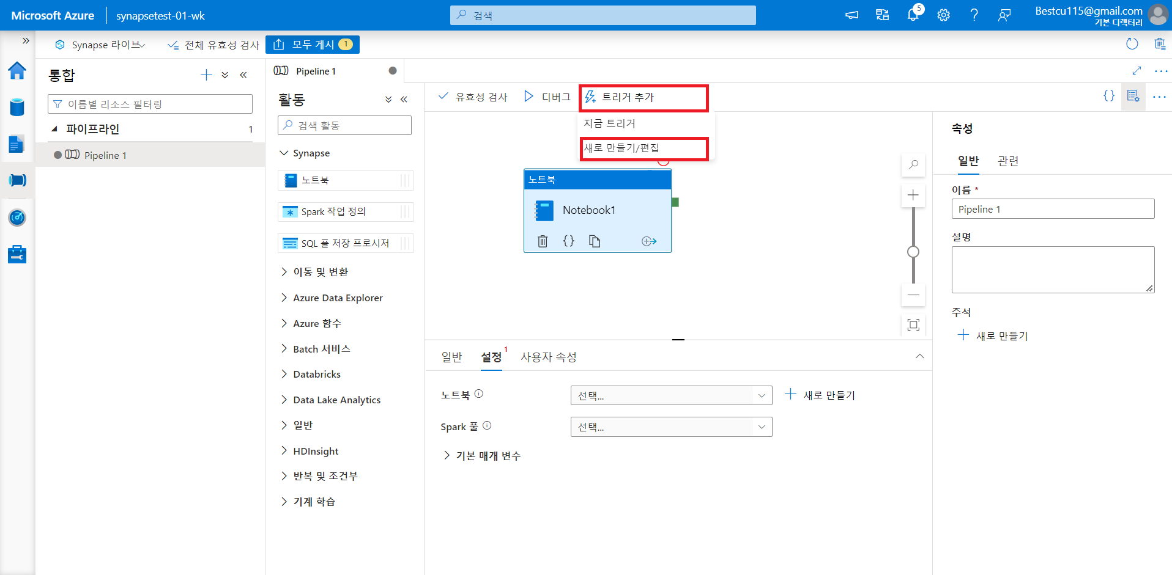
Task: Zoom in with the plus canvas button
Action: coord(913,195)
